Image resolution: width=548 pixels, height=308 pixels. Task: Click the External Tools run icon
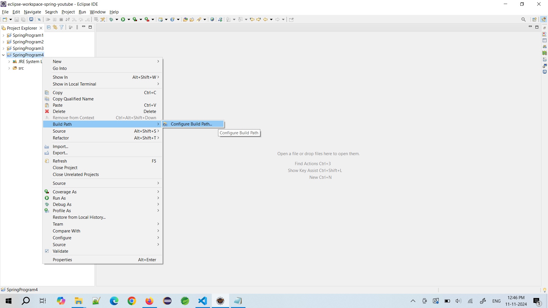(147, 19)
